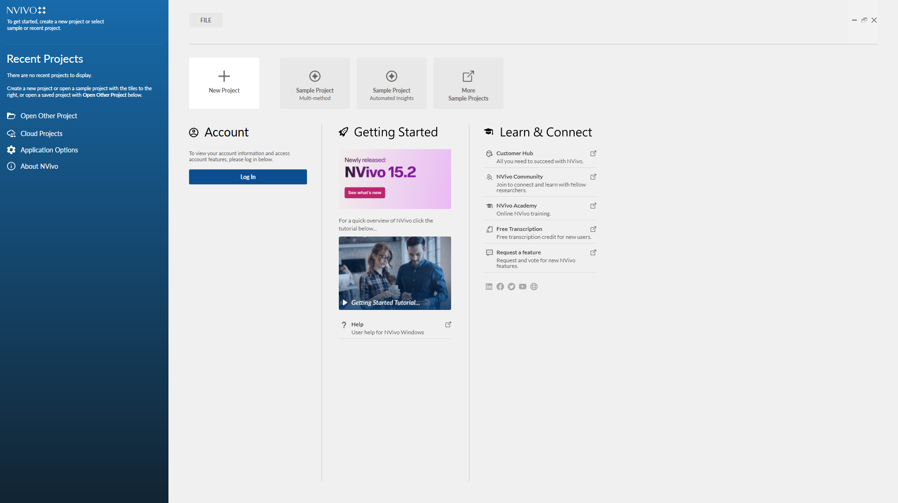Click the Multi-method sample project compass icon
The width and height of the screenshot is (898, 503).
315,76
